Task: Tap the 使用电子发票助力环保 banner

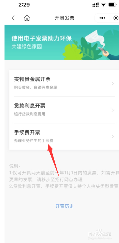Action: pos(62,42)
